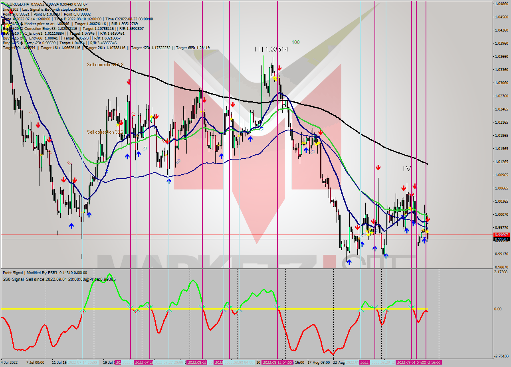Viewport: 511px width, 367px height.
Task: Click the -2.76183 indicator scale value
Action: point(501,356)
